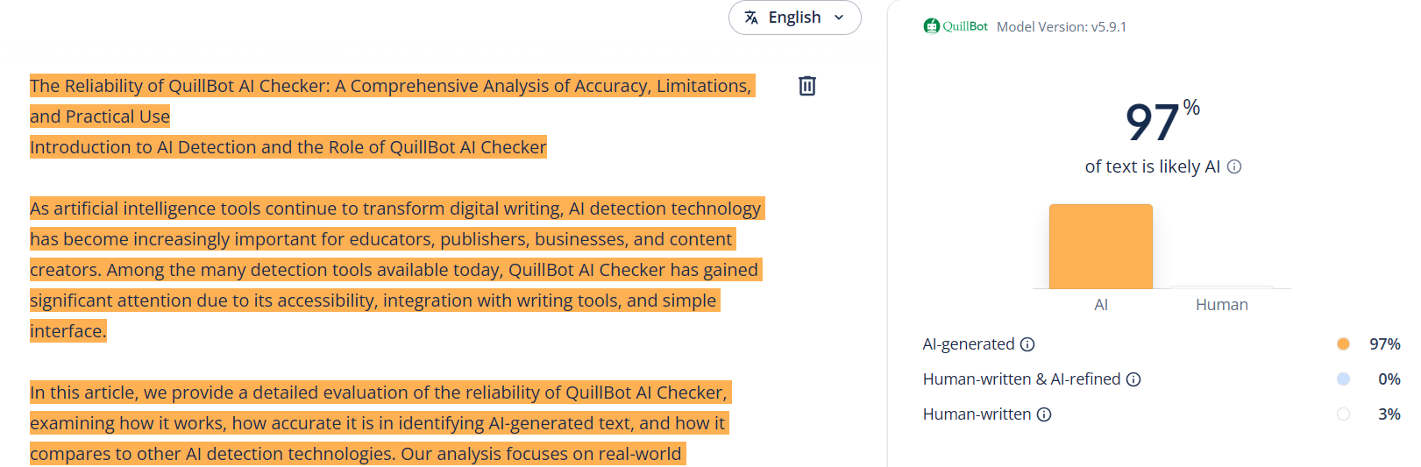1421x467 pixels.
Task: Click the Human-written & AI-refined label
Action: pyautogui.click(x=1021, y=379)
